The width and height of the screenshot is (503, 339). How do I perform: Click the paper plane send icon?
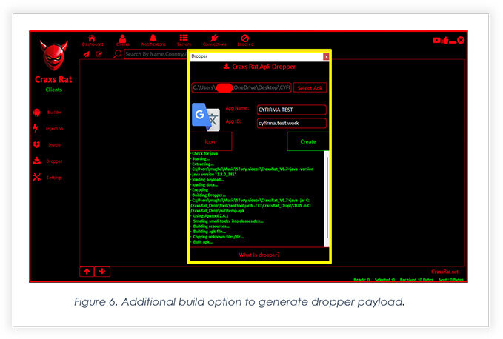pyautogui.click(x=86, y=54)
